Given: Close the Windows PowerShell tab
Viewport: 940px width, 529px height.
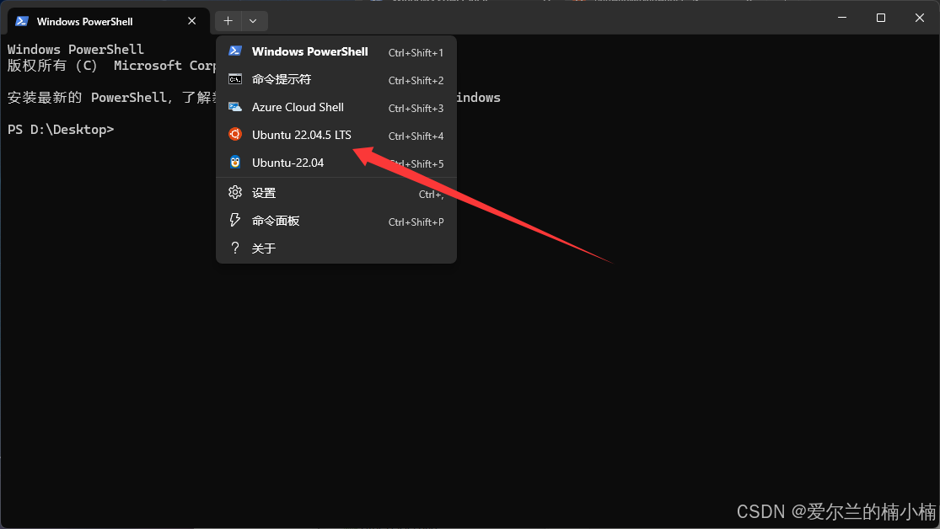Looking at the screenshot, I should [192, 21].
